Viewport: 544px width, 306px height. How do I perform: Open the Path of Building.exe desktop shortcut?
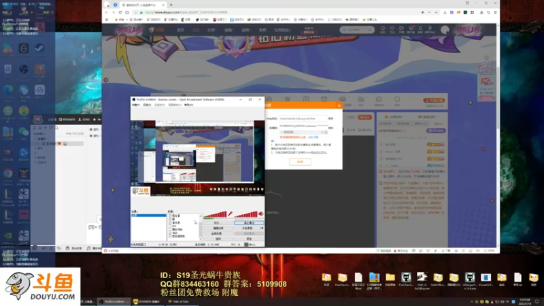point(422,280)
